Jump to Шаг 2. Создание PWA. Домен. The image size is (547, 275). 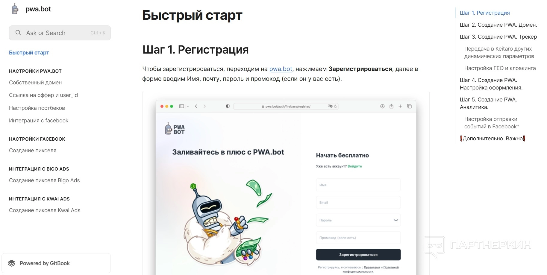pos(498,25)
